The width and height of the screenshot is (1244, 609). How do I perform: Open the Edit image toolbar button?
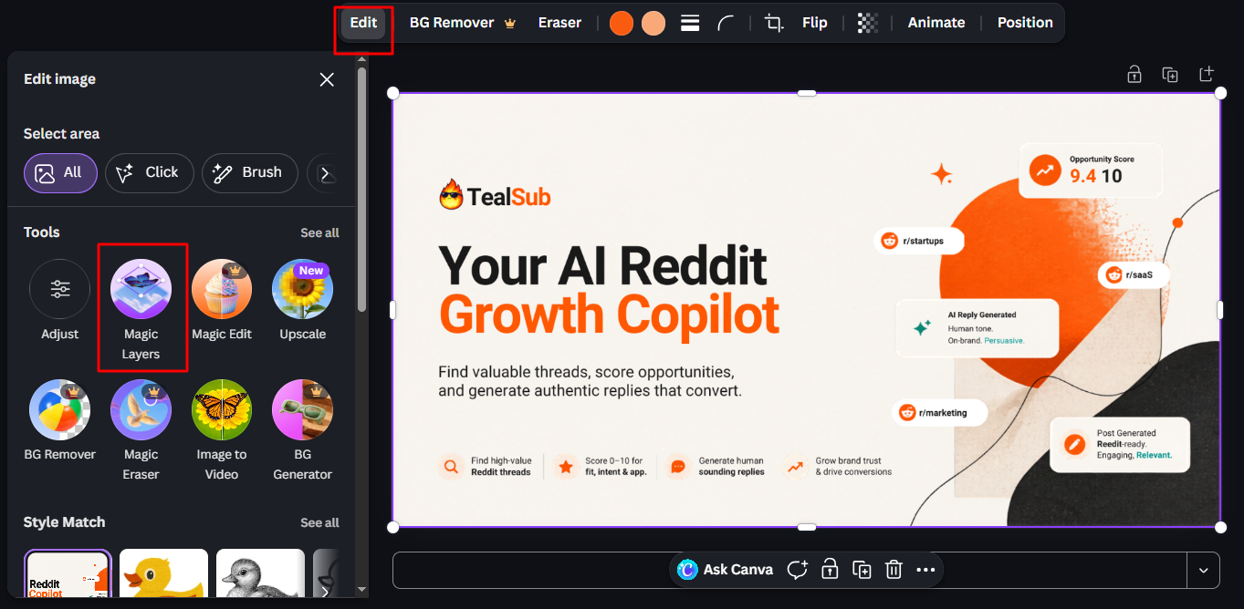[363, 23]
